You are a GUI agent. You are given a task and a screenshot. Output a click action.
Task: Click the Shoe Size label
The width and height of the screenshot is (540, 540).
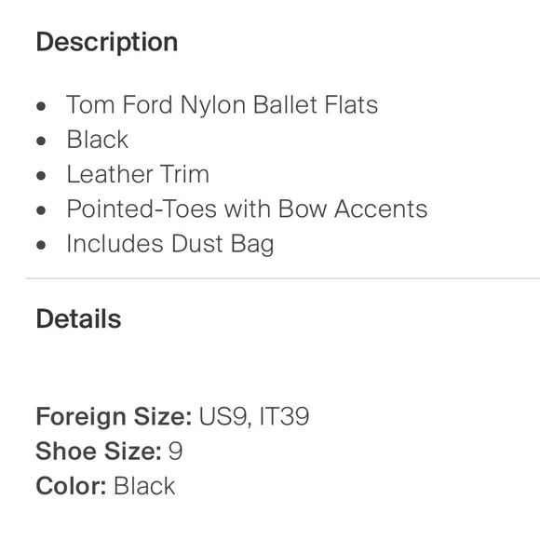click(99, 452)
